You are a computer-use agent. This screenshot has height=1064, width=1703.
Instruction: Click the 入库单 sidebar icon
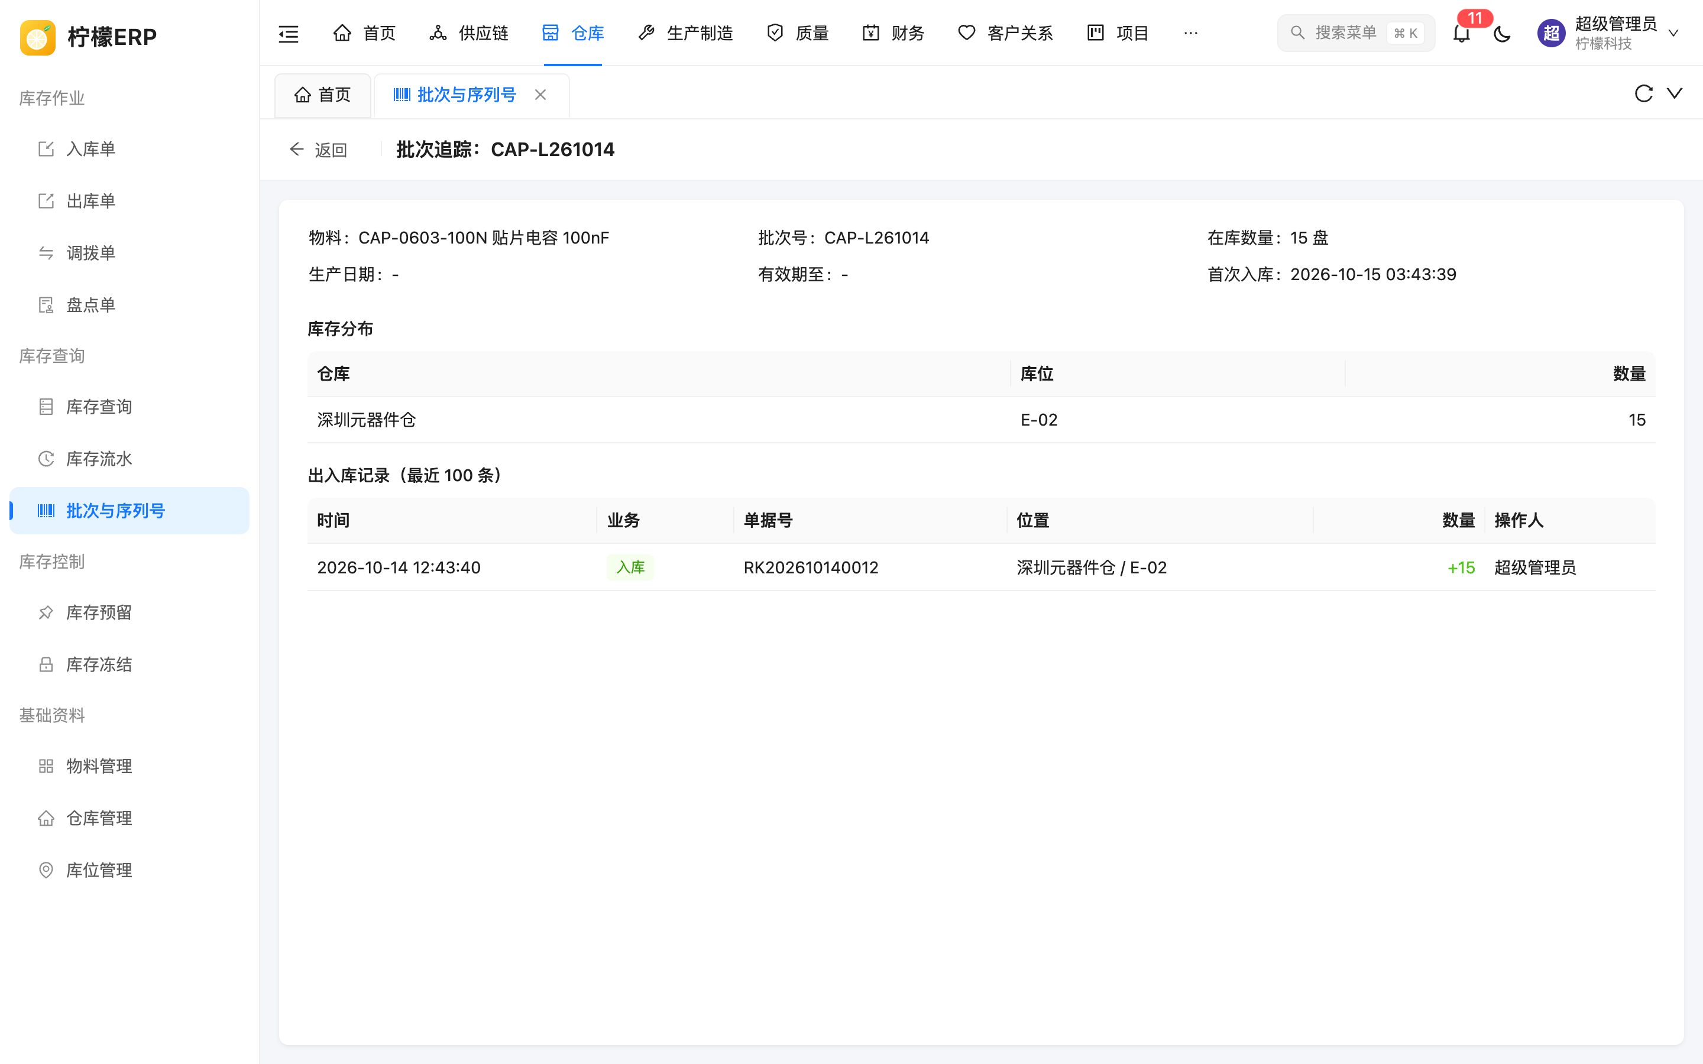click(46, 149)
